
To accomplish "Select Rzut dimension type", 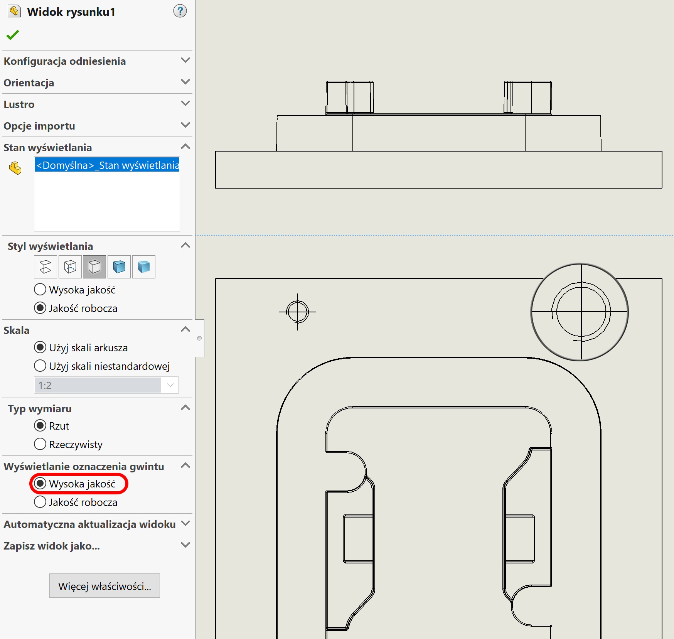I will tap(52, 426).
